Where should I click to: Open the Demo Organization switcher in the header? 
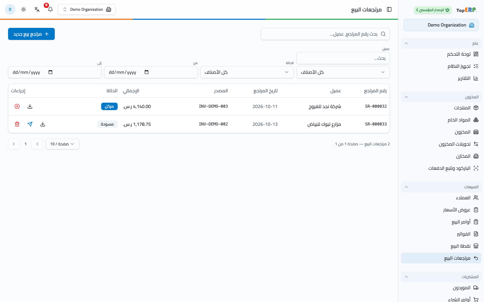[87, 9]
